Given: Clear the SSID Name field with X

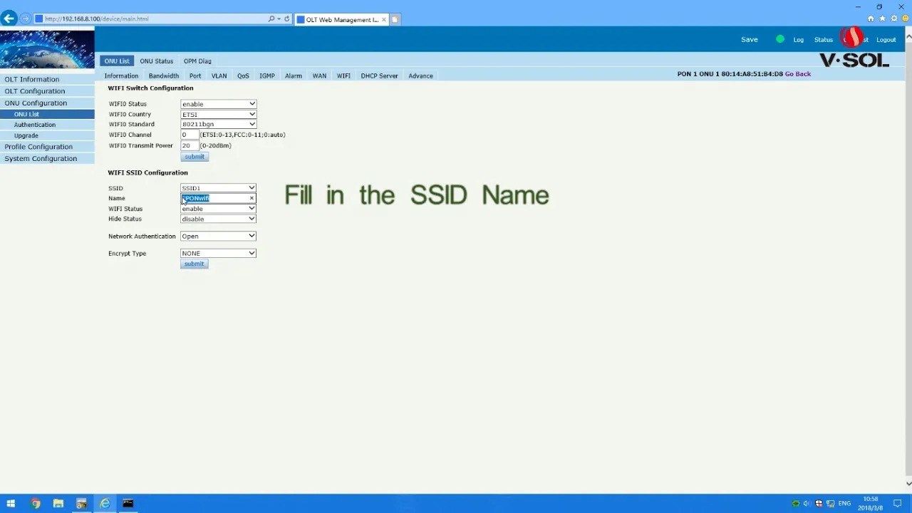Looking at the screenshot, I should pyautogui.click(x=252, y=198).
